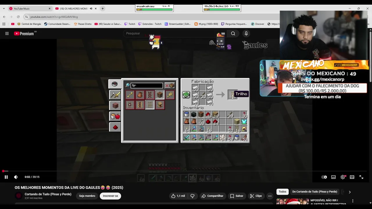Take the Trilho output from crafting
This screenshot has height=209, width=372.
tap(233, 95)
